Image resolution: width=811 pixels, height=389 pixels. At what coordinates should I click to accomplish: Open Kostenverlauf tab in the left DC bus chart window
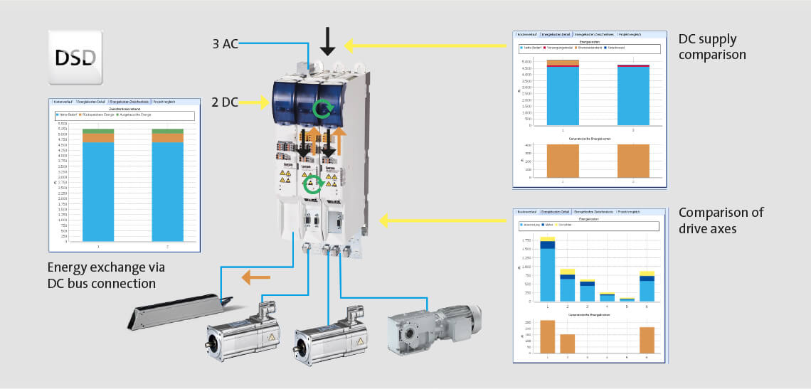(x=63, y=102)
